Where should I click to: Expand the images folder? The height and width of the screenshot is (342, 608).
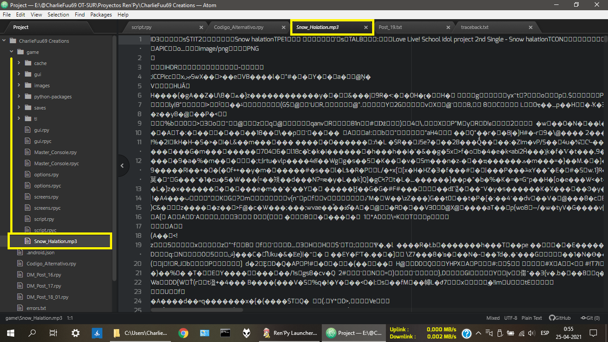(19, 85)
